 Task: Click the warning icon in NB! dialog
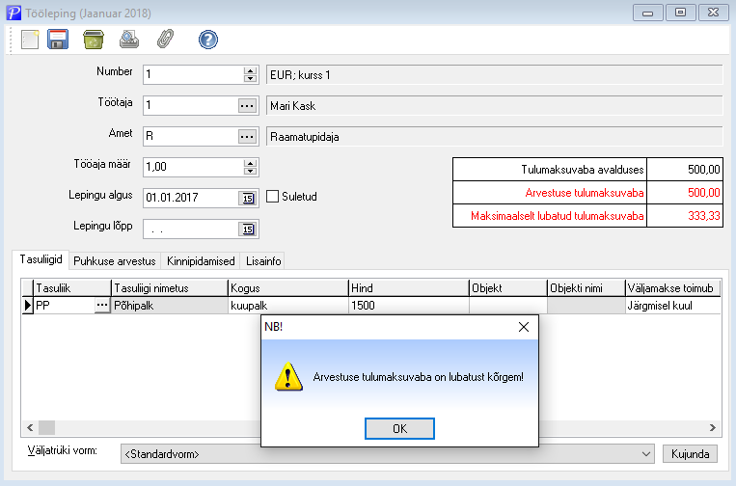[288, 377]
